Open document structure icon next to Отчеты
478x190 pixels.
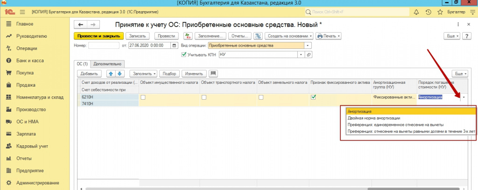tap(258, 36)
